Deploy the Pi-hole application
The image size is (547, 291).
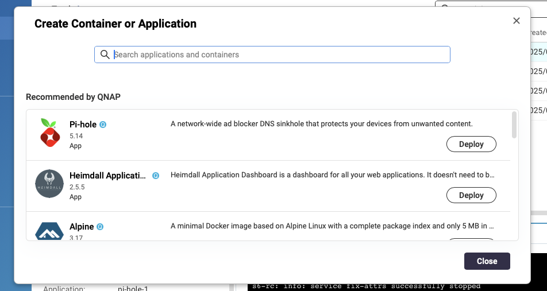click(x=471, y=144)
